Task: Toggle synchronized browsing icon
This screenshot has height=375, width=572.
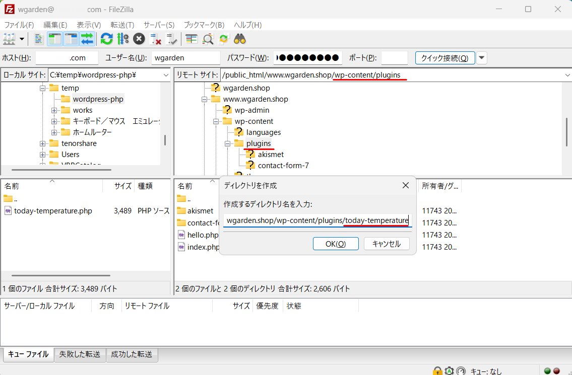Action: click(224, 39)
